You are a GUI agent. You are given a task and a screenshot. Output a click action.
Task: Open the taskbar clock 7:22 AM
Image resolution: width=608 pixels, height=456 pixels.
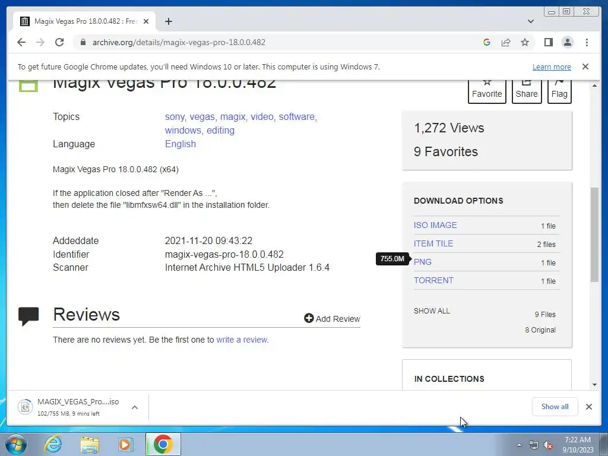coord(578,445)
